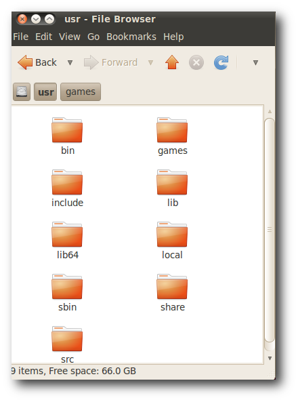Click the Stop loading icon
The height and width of the screenshot is (402, 298).
coord(196,62)
